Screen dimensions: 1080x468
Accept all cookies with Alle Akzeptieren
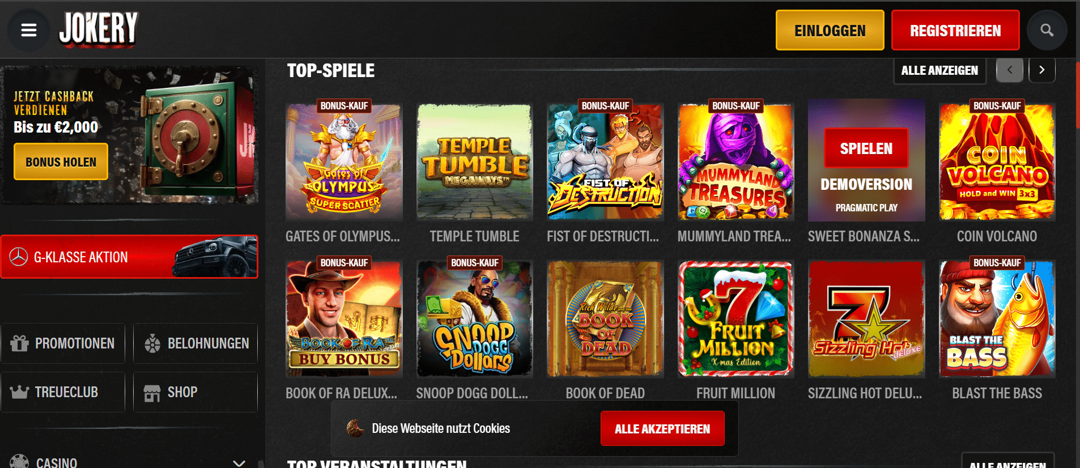click(x=662, y=429)
